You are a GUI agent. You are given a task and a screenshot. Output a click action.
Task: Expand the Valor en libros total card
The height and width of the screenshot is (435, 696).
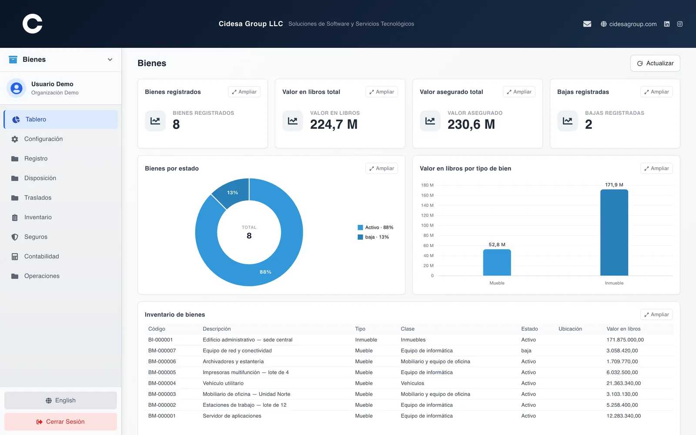(381, 92)
